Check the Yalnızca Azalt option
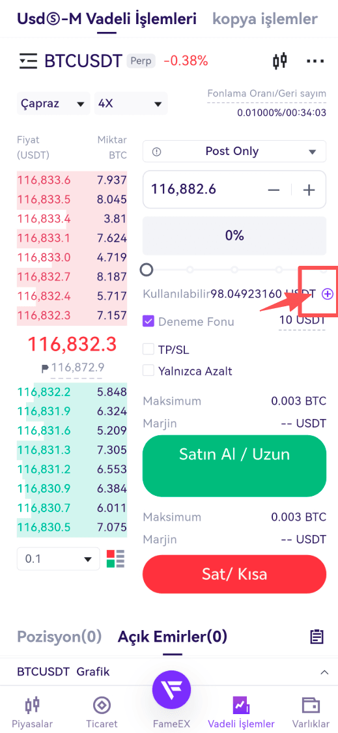Screen dimensions: 338x733 point(148,371)
